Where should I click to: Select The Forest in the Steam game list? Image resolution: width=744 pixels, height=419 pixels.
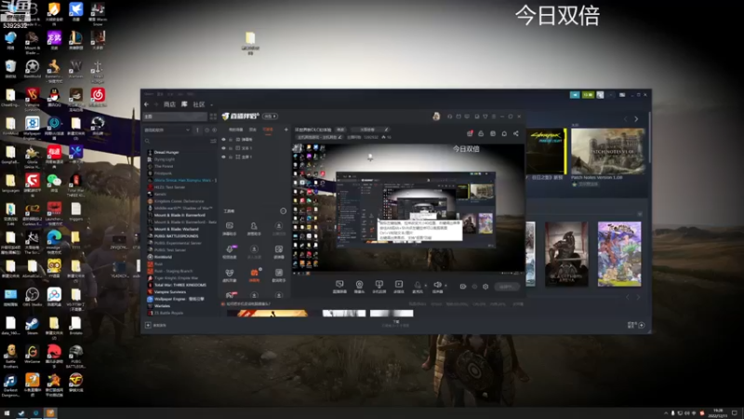(x=164, y=167)
